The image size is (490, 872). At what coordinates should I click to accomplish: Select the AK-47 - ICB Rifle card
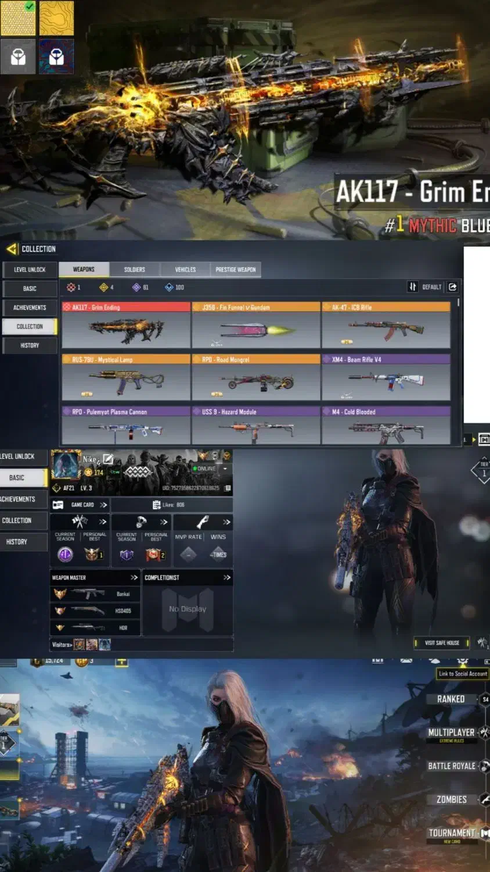coord(386,325)
